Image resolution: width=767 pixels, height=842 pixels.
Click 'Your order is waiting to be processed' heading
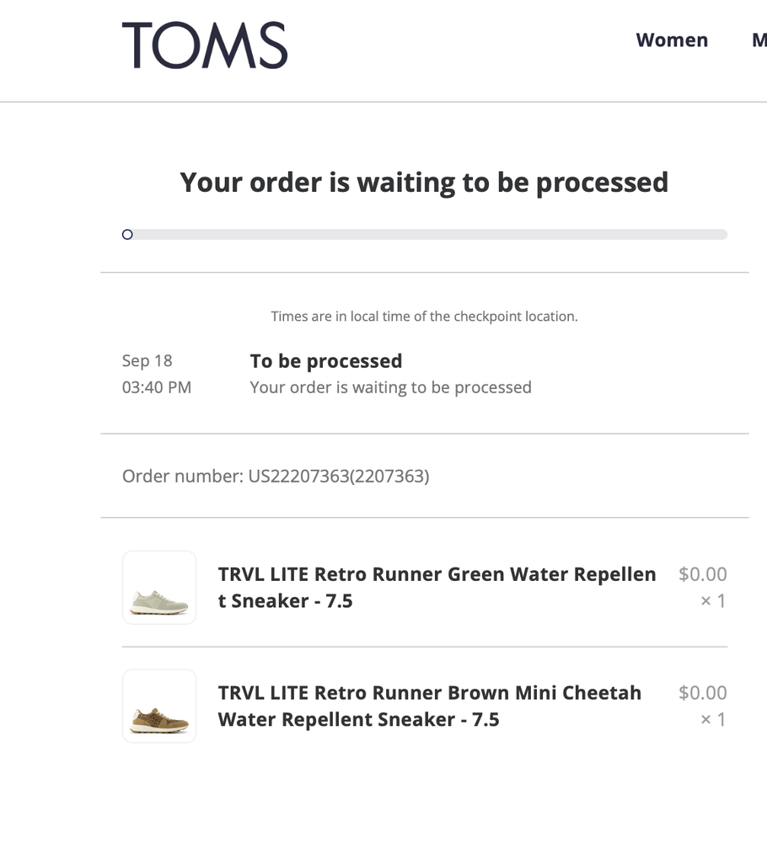click(425, 182)
